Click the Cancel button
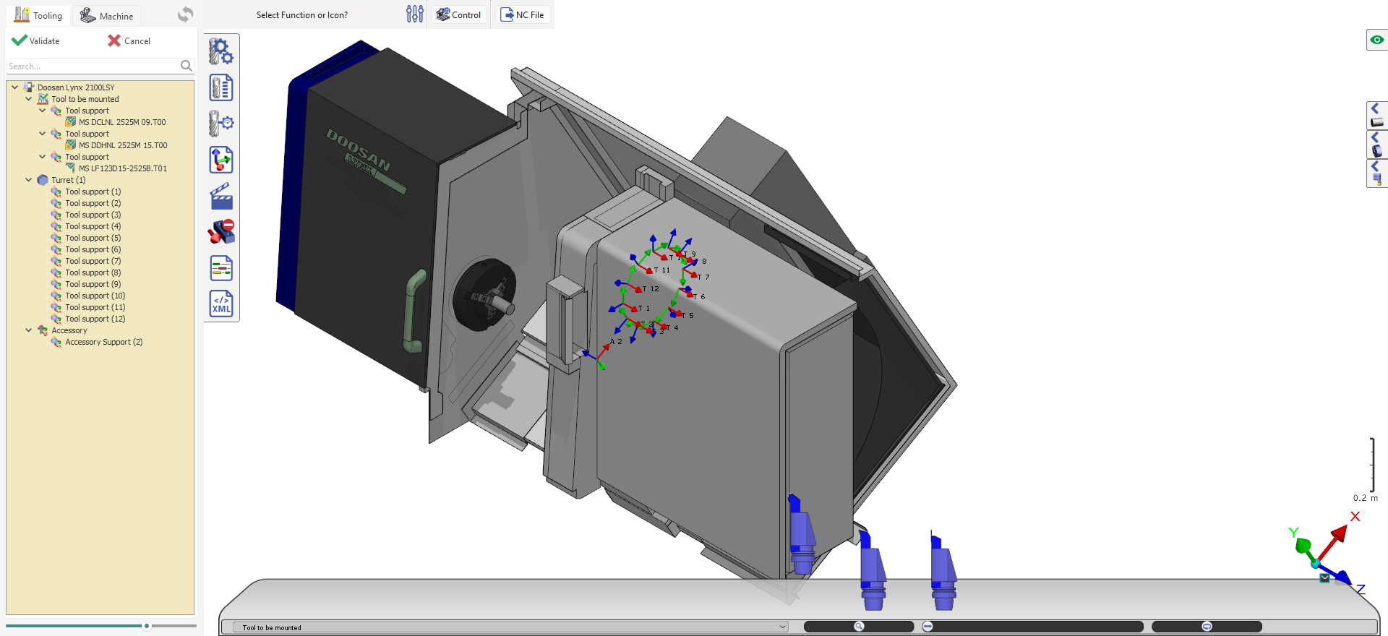This screenshot has height=636, width=1388. [x=129, y=40]
